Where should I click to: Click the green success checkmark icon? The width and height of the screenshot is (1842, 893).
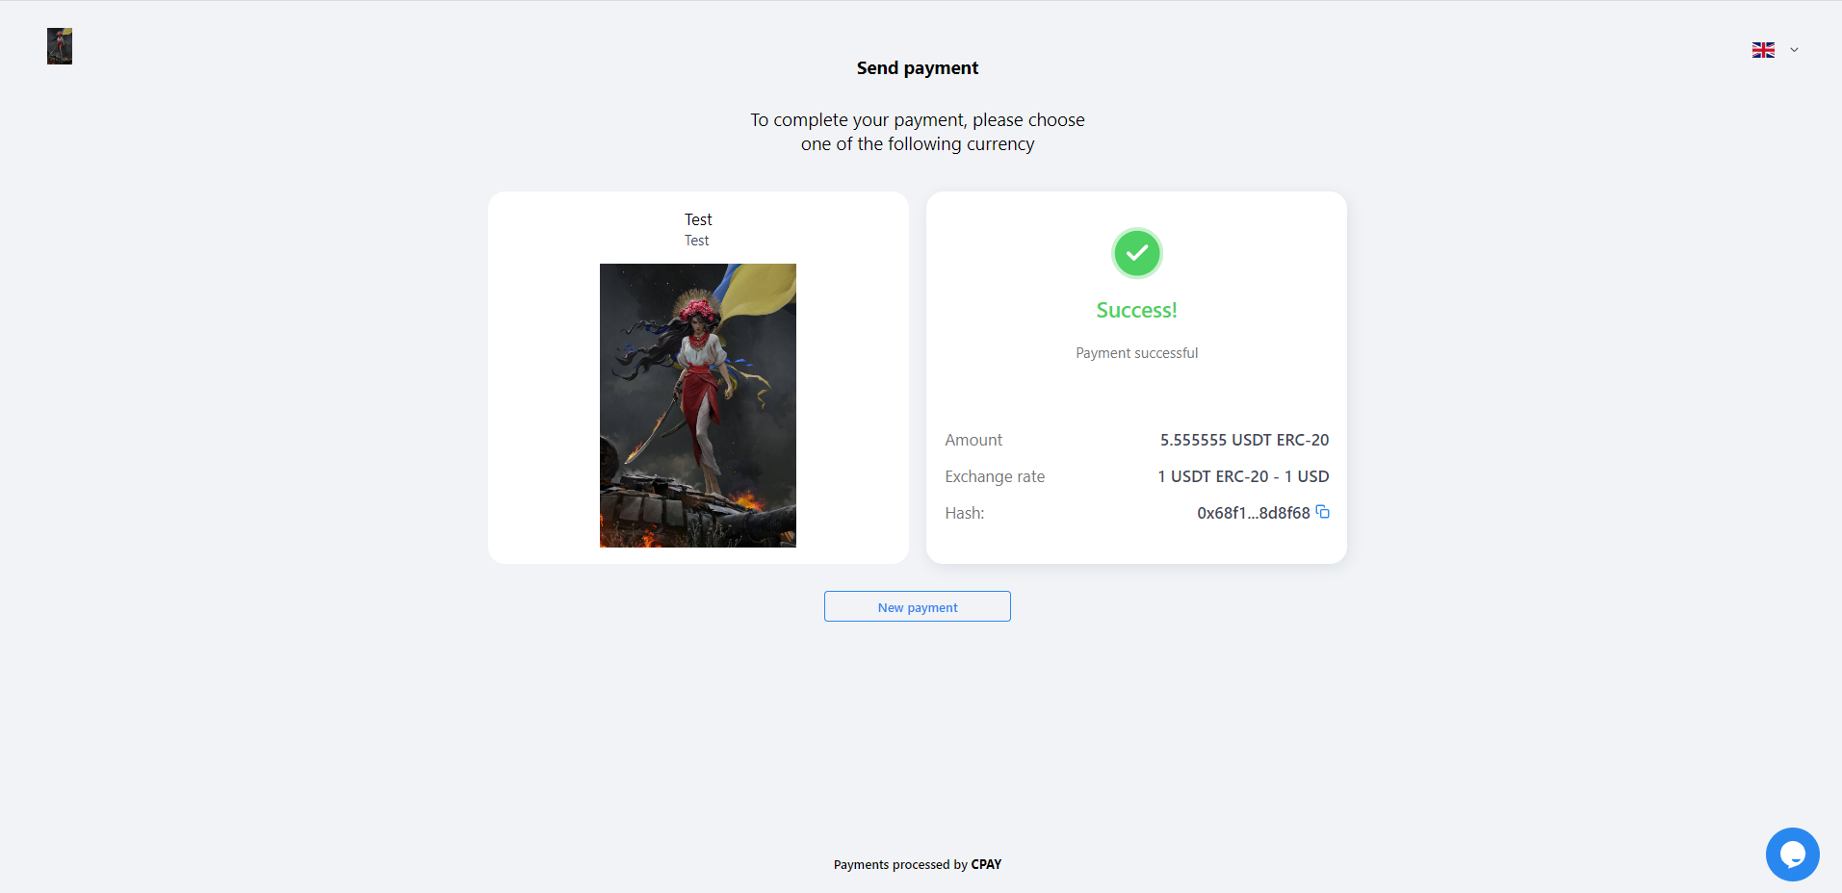click(x=1137, y=253)
